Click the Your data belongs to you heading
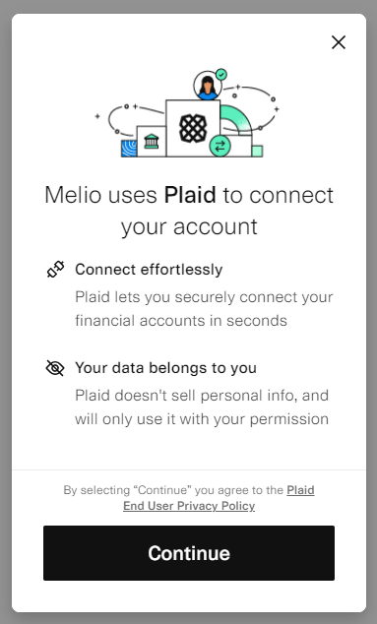The image size is (377, 624). coord(165,368)
